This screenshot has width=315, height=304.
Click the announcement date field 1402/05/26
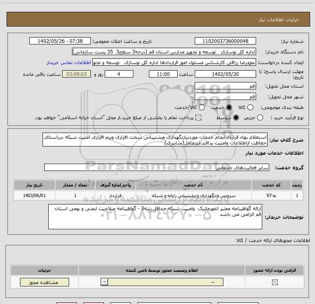point(60,41)
